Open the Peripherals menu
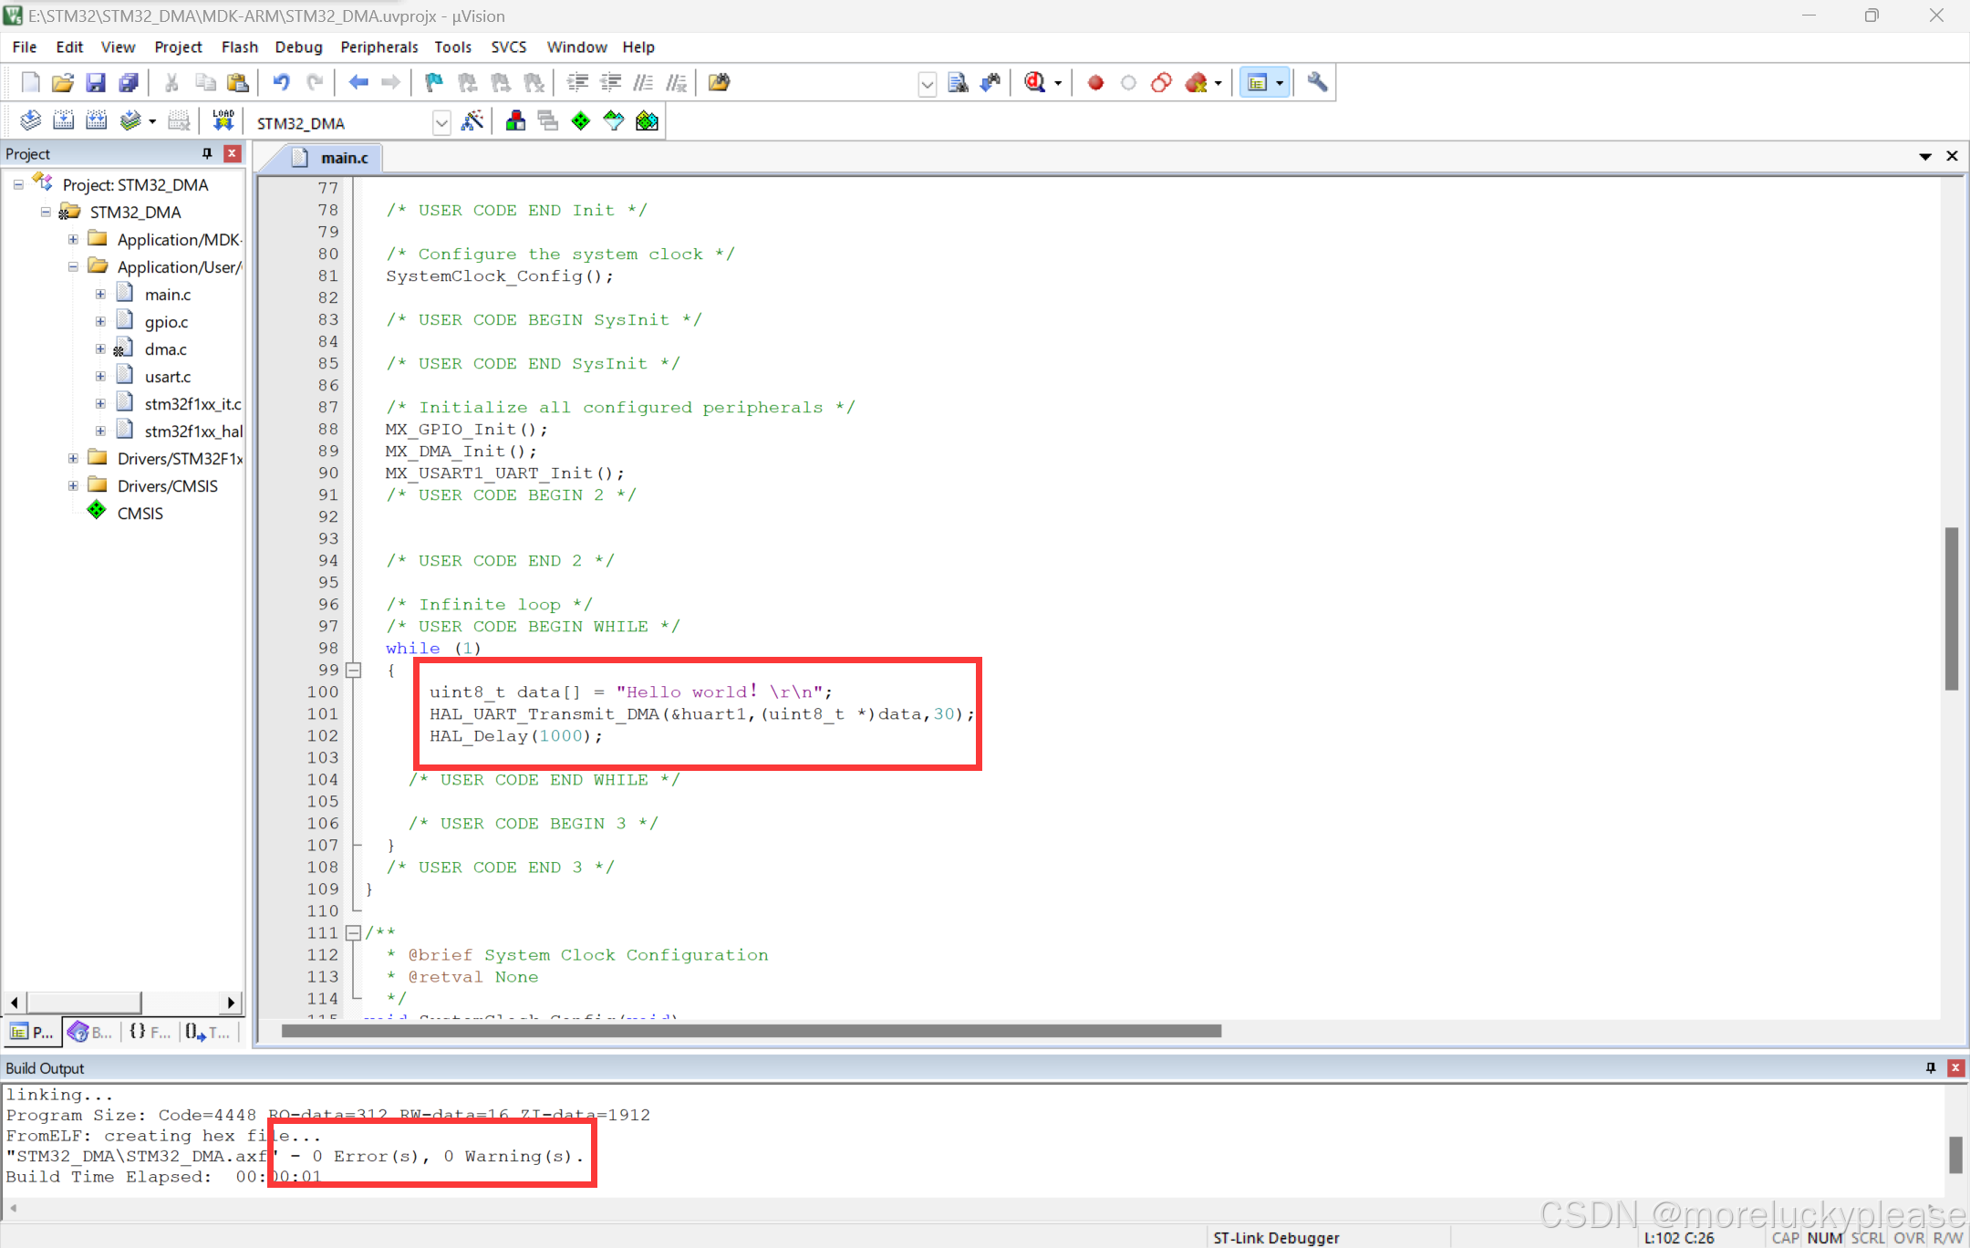The height and width of the screenshot is (1248, 1970). point(378,47)
